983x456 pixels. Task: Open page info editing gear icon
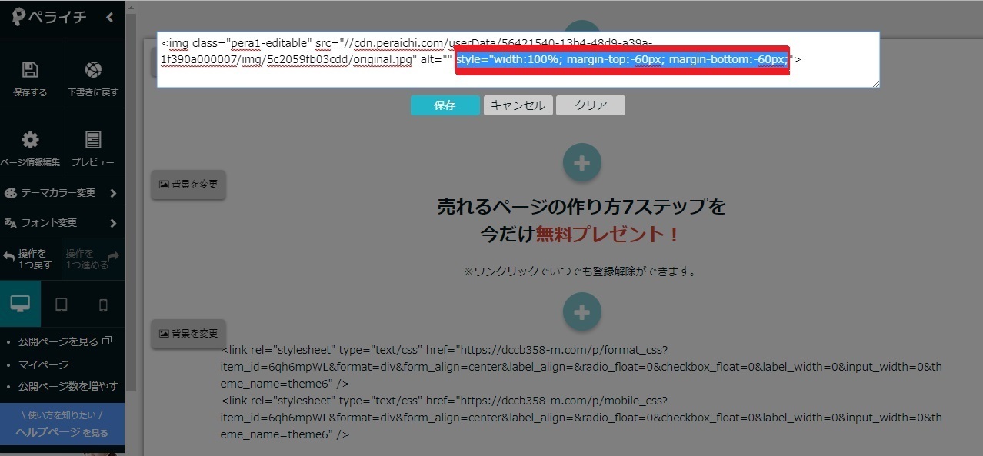[x=30, y=140]
